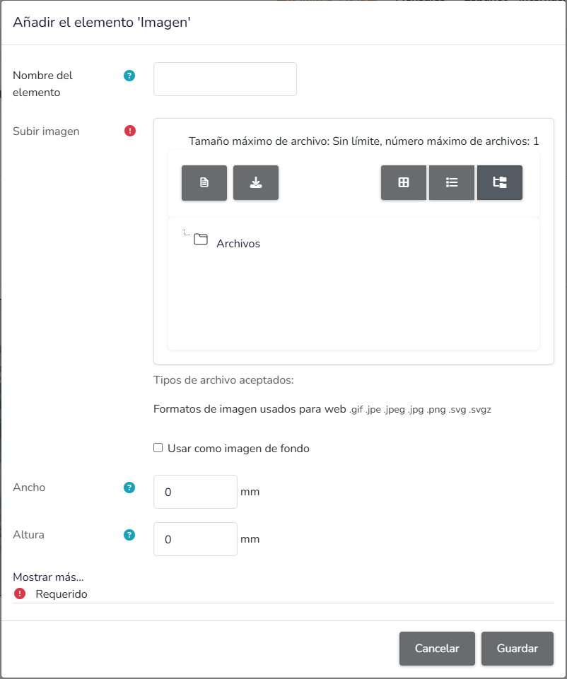The width and height of the screenshot is (567, 679).
Task: Switch to icon grid view
Action: coord(403,183)
